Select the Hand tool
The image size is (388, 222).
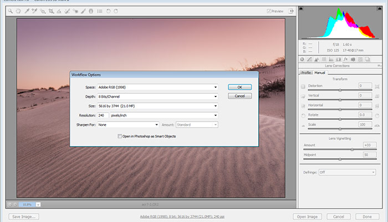18,11
